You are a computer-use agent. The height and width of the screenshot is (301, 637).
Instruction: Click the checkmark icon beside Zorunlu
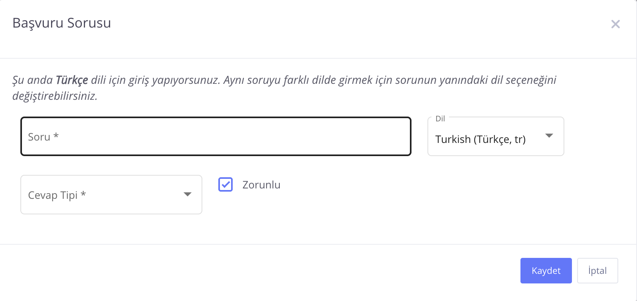(x=226, y=184)
